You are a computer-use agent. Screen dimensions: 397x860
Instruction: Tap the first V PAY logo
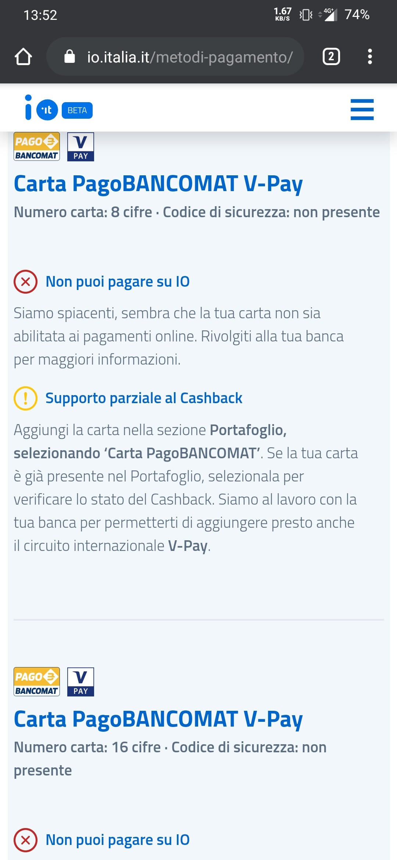81,147
